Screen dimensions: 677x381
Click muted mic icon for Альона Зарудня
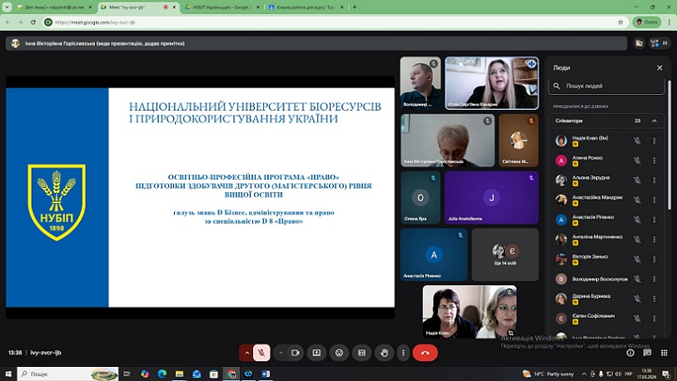[637, 181]
